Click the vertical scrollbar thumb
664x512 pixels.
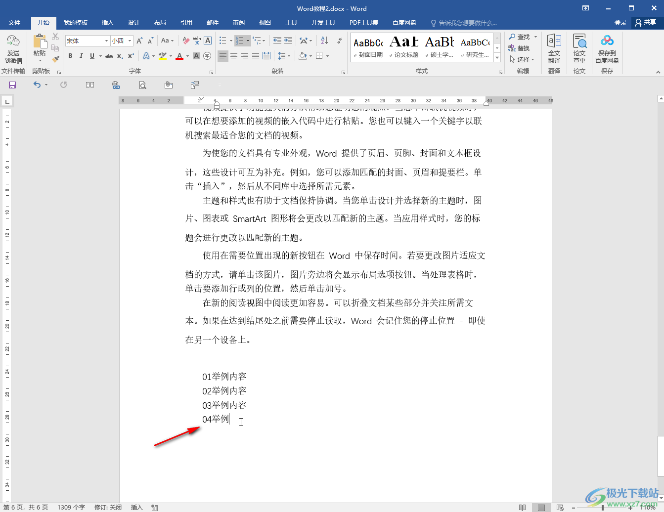pos(661,456)
